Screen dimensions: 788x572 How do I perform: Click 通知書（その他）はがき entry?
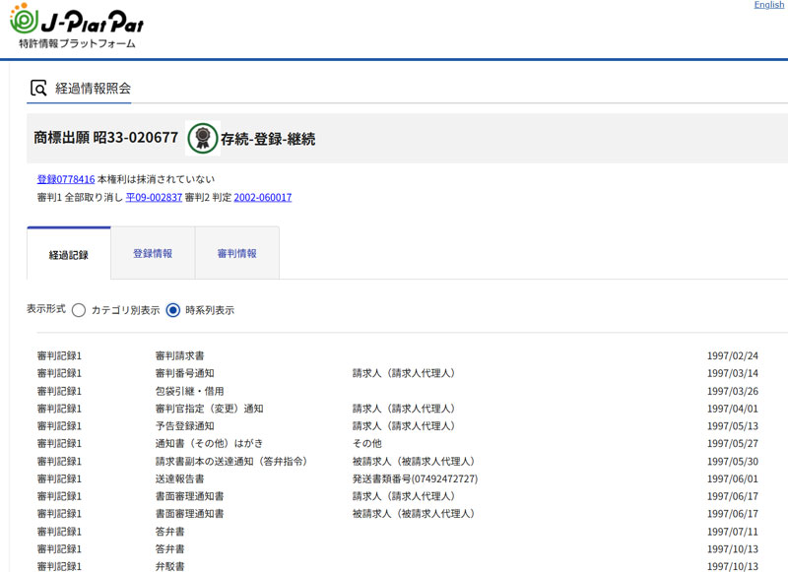(209, 443)
